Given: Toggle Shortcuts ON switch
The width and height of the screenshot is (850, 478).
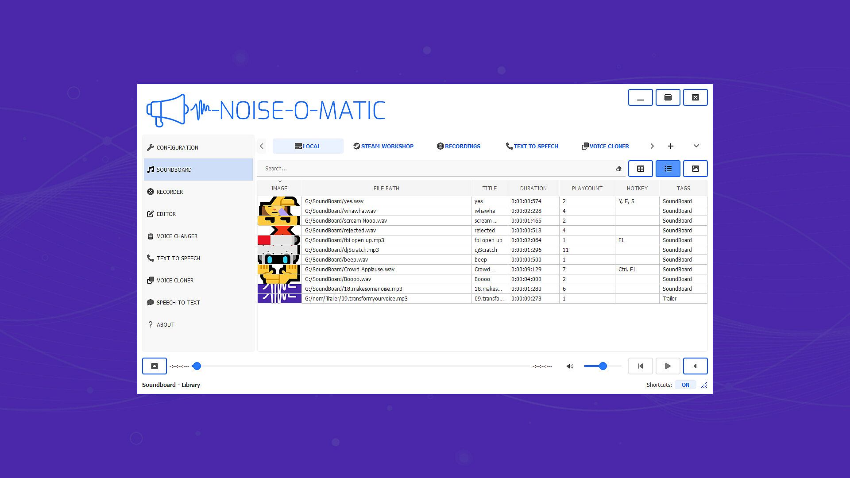Looking at the screenshot, I should (685, 385).
